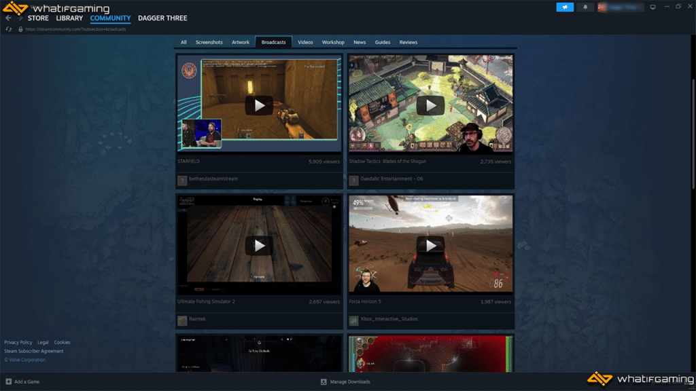Image resolution: width=696 pixels, height=391 pixels.
Task: Switch to Big Picture mode monitor icon
Action: 652,7
